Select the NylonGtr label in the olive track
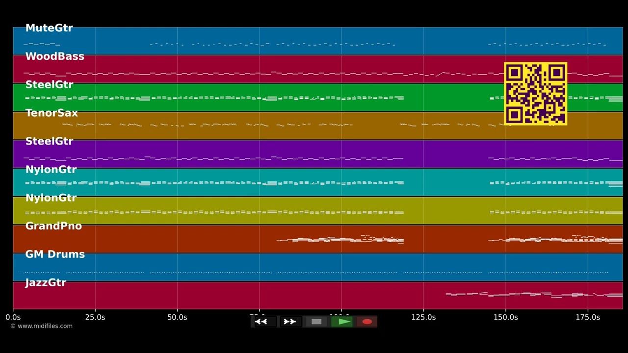 coord(51,198)
